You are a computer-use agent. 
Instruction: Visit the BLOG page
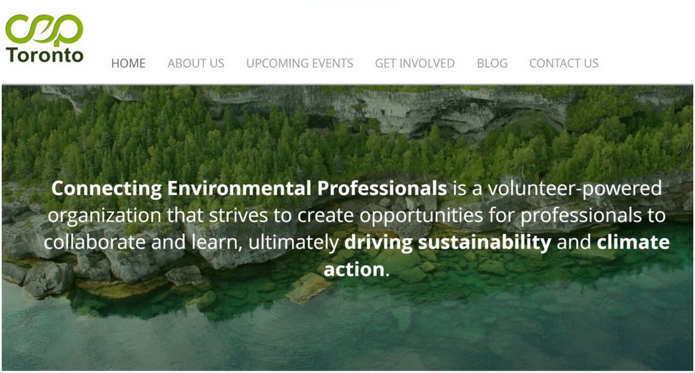[492, 64]
